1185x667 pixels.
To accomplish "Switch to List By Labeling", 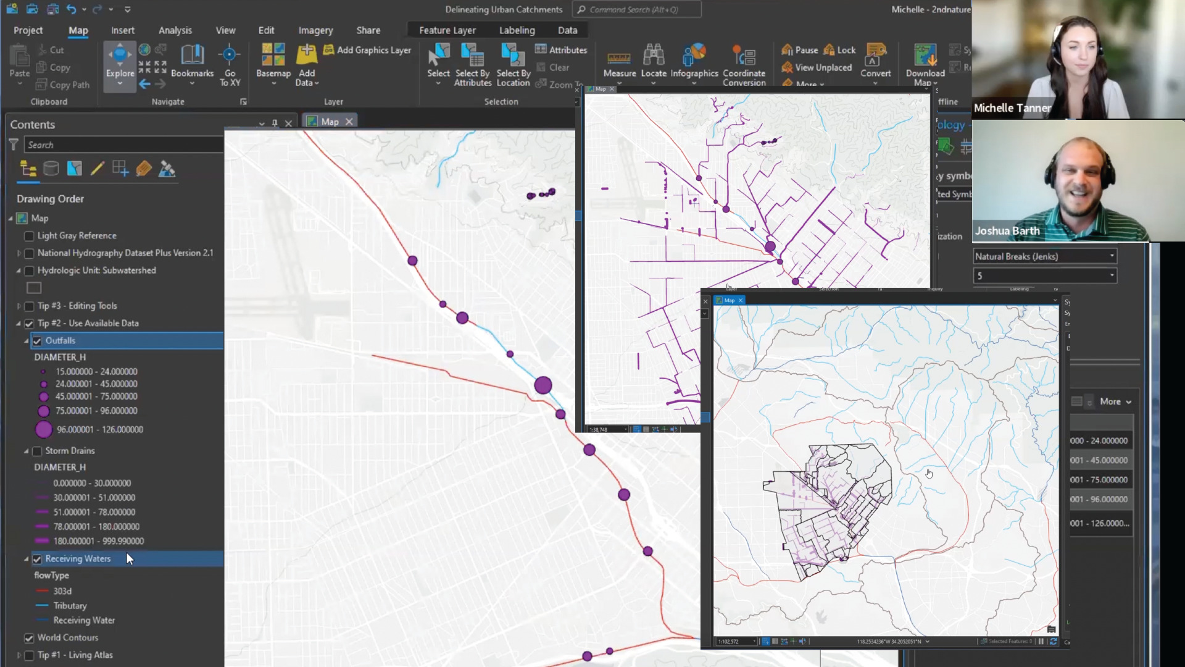I will (x=144, y=169).
